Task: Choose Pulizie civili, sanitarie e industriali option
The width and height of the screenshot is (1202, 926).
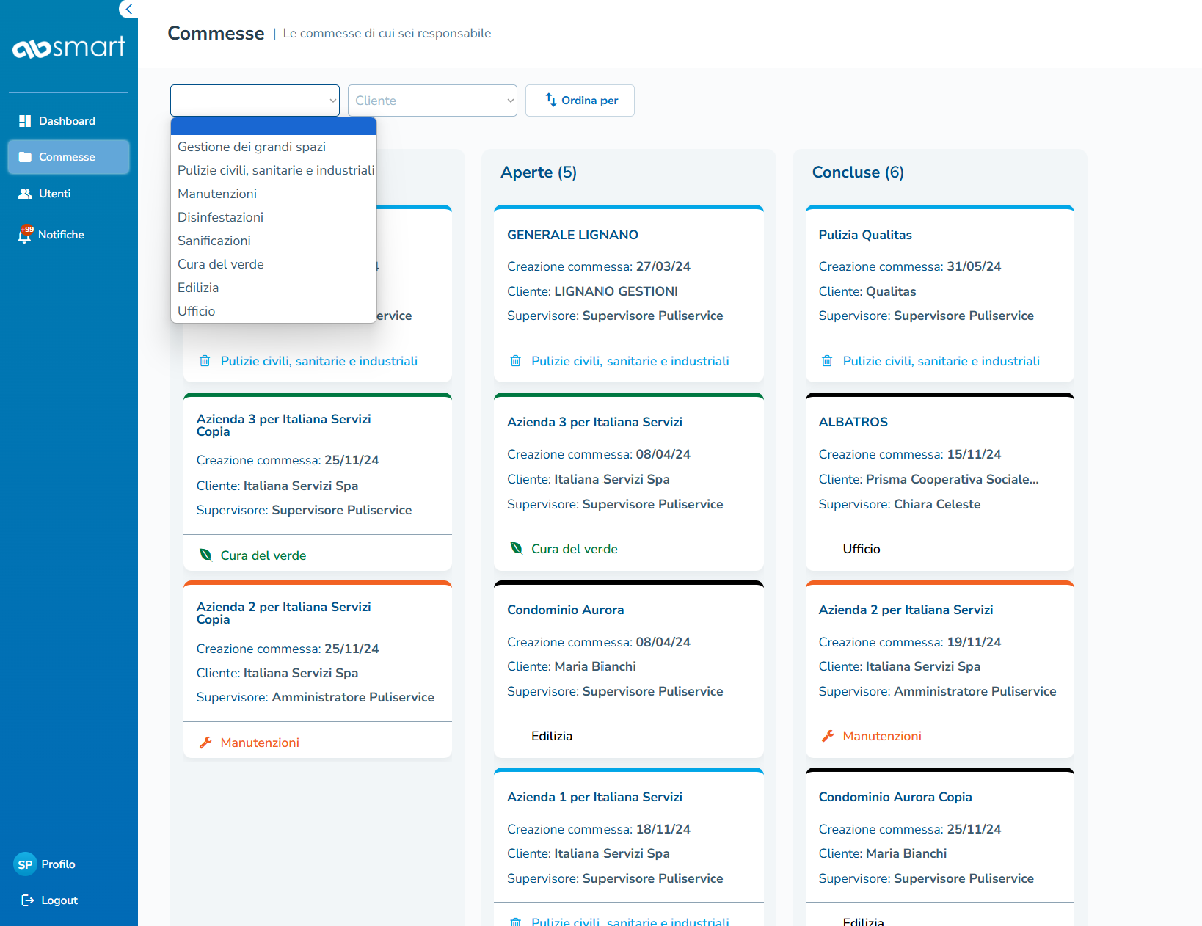Action: tap(274, 170)
